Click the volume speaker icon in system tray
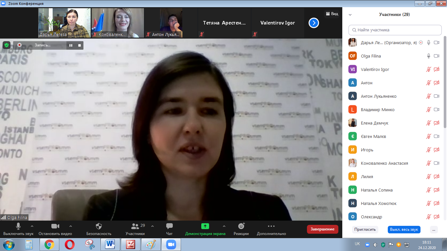 [375, 244]
